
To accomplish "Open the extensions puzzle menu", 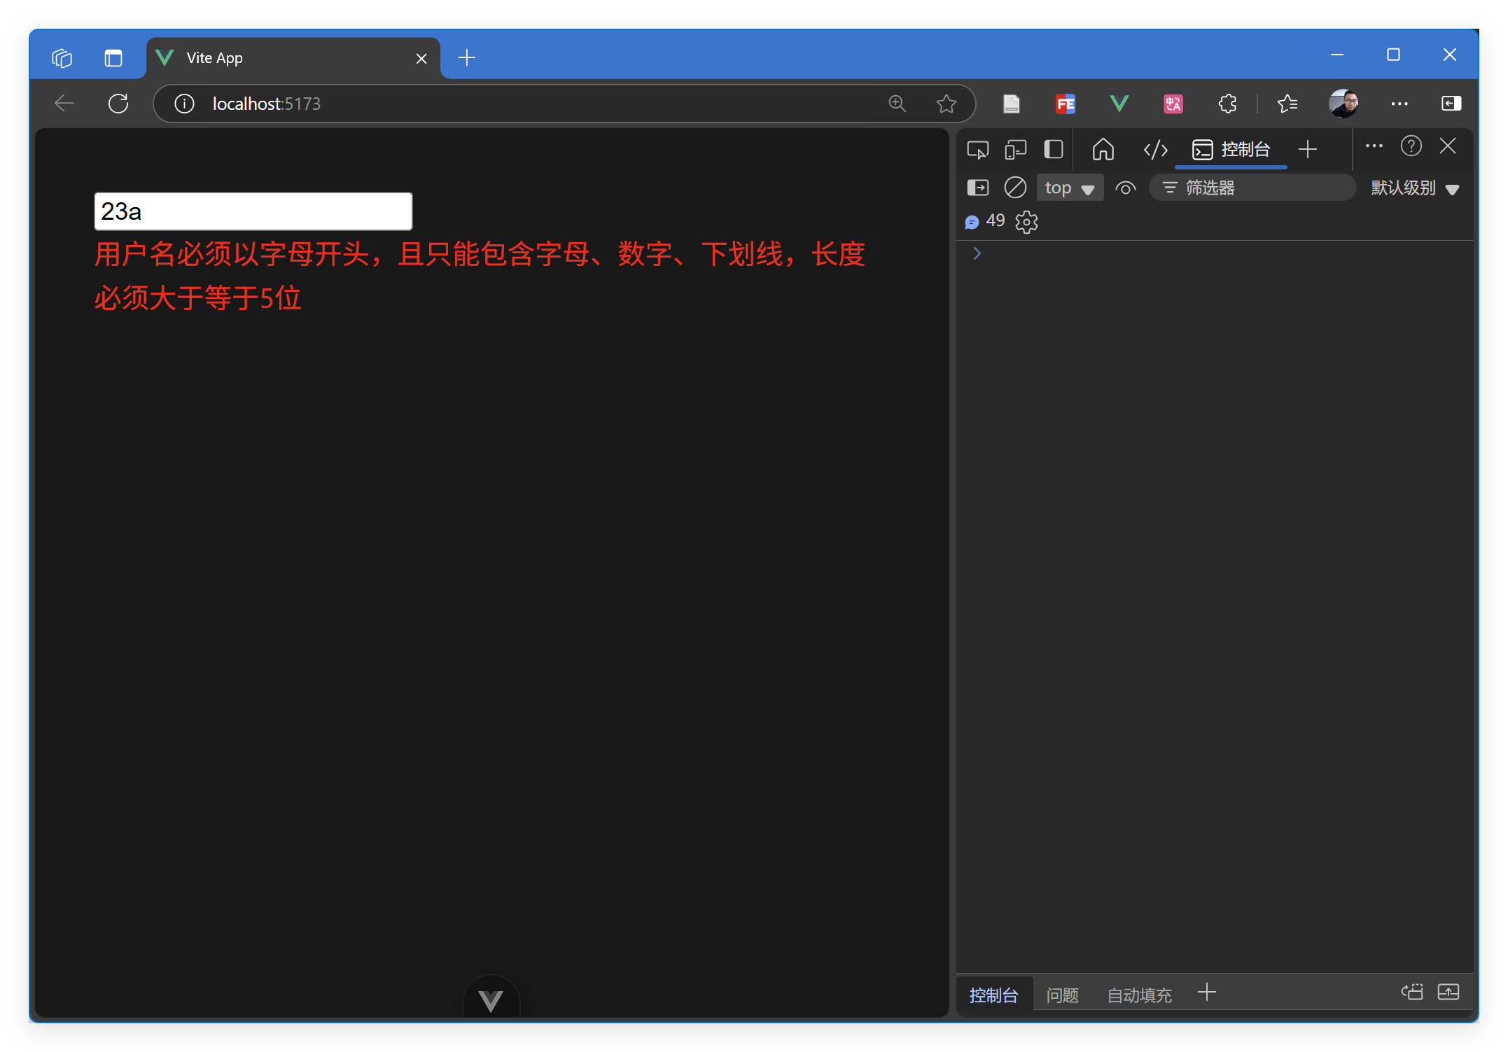I will (x=1227, y=104).
